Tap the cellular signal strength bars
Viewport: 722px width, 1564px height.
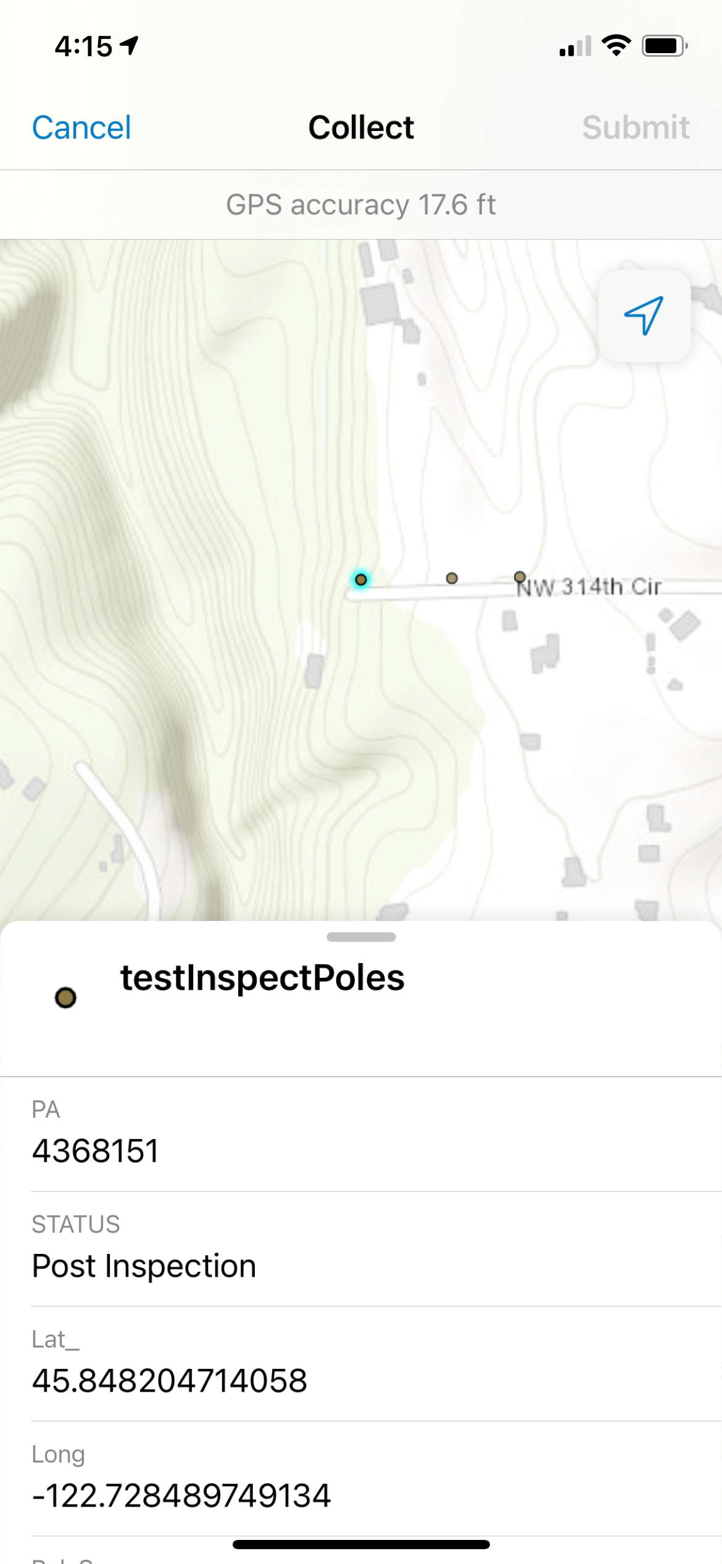coord(575,46)
